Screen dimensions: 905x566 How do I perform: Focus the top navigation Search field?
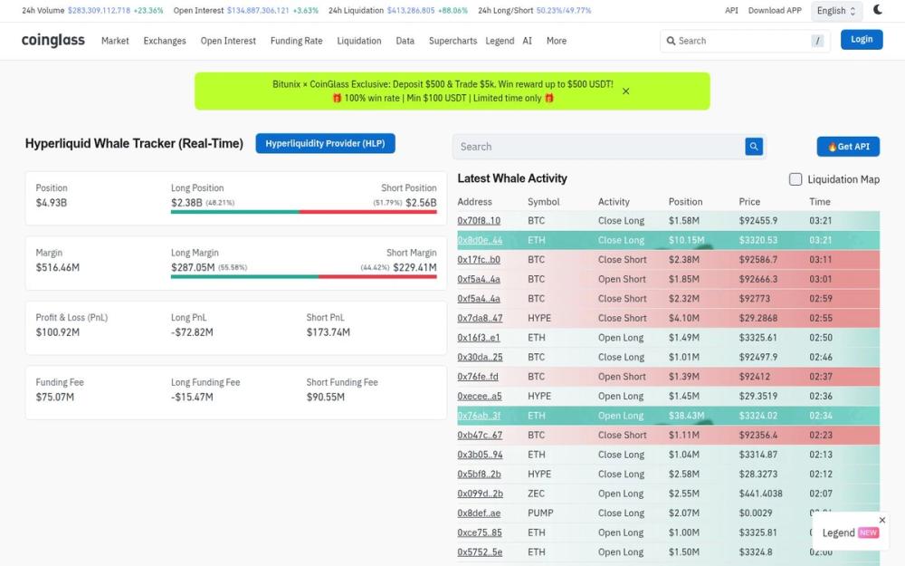tap(745, 41)
